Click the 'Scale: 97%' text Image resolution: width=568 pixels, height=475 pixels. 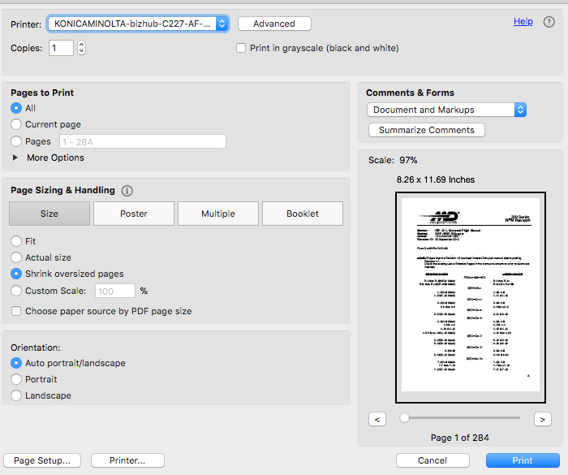pyautogui.click(x=393, y=160)
